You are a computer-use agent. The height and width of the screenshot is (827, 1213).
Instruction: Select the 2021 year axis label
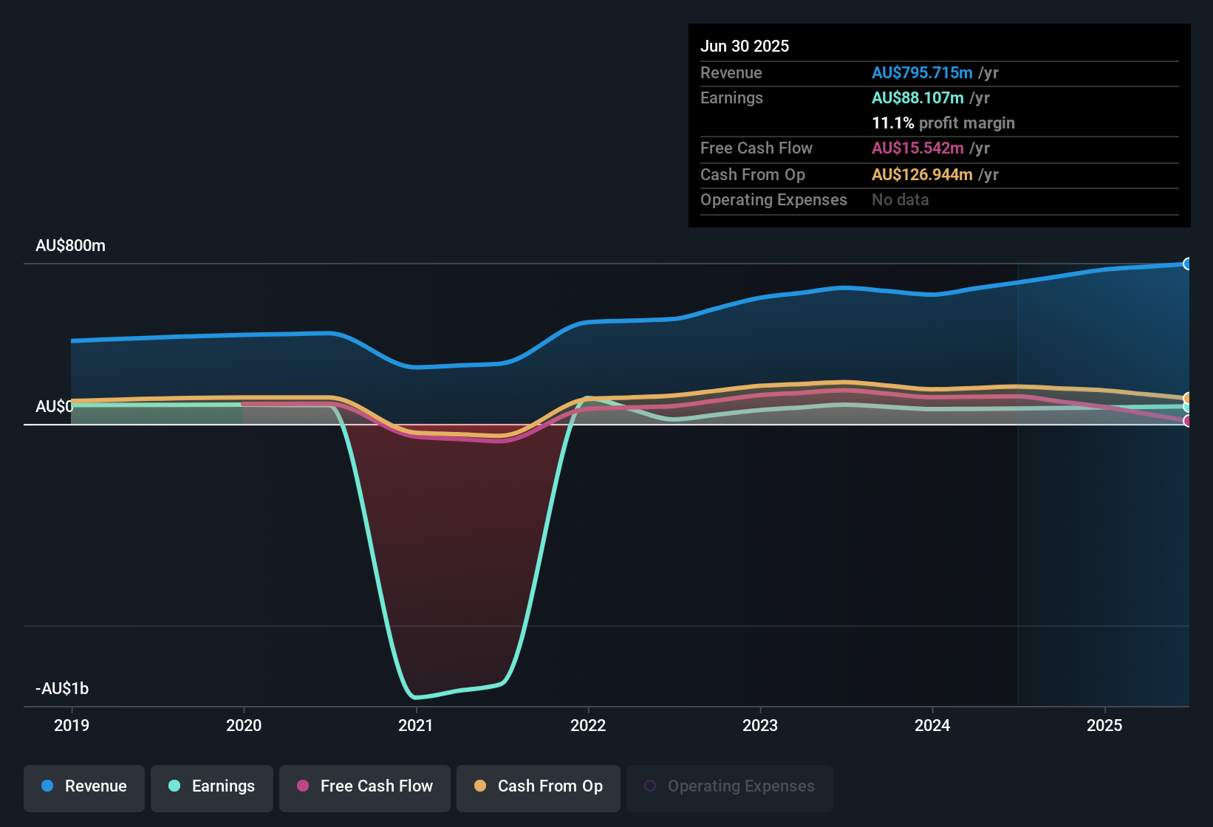click(x=416, y=726)
